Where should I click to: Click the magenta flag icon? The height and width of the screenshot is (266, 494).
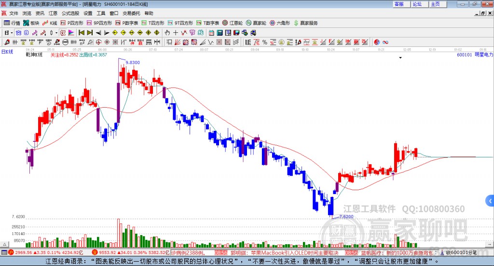pos(71,33)
